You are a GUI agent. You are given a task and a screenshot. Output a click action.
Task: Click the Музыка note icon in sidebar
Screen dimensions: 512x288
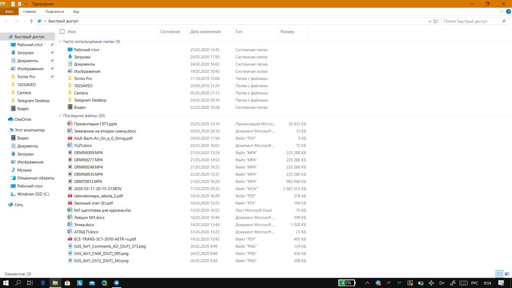pyautogui.click(x=13, y=170)
